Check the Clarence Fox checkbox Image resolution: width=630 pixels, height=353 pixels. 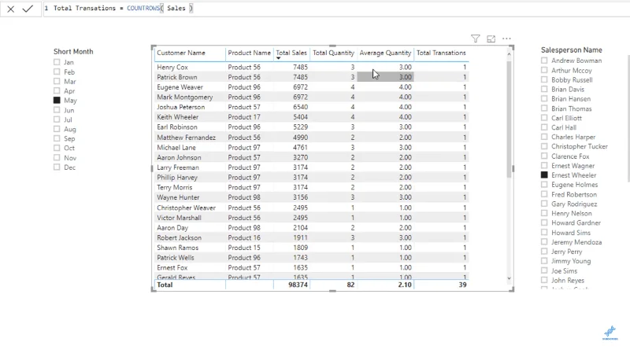coord(544,156)
